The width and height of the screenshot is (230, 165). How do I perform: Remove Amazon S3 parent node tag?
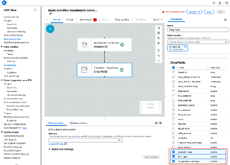pos(186,47)
